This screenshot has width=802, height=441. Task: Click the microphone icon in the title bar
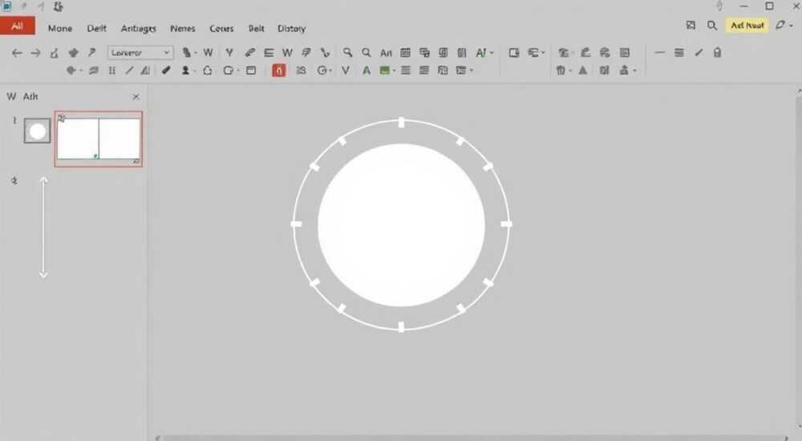click(719, 6)
